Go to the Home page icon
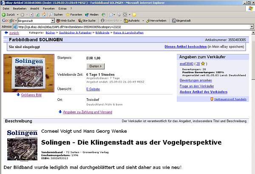Screen dimensions: 255x174 coord(44,14)
